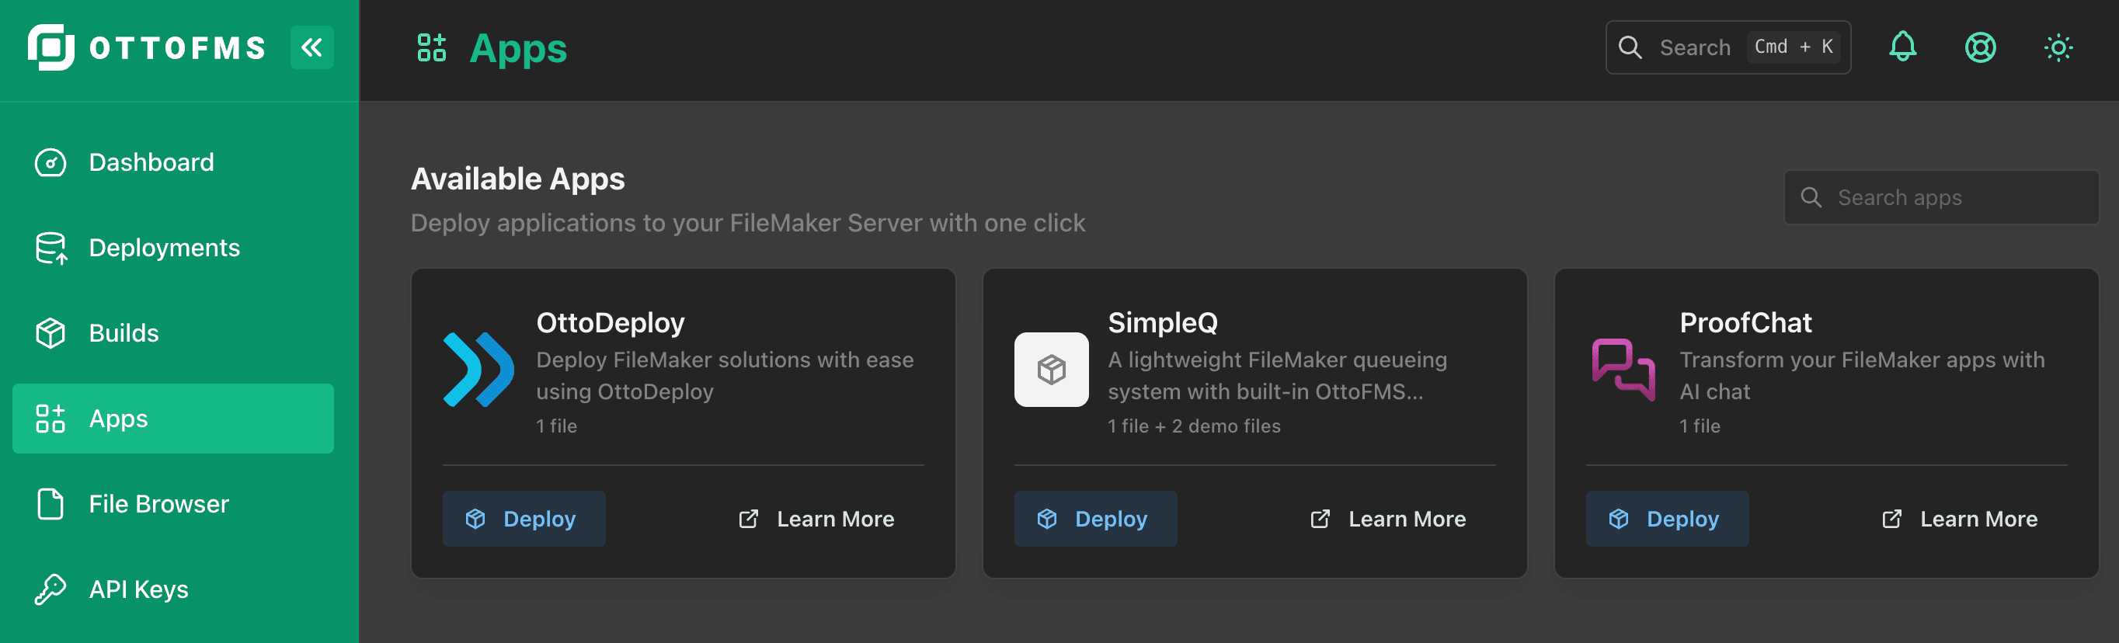Click the API Keys key icon
2119x643 pixels.
click(50, 589)
